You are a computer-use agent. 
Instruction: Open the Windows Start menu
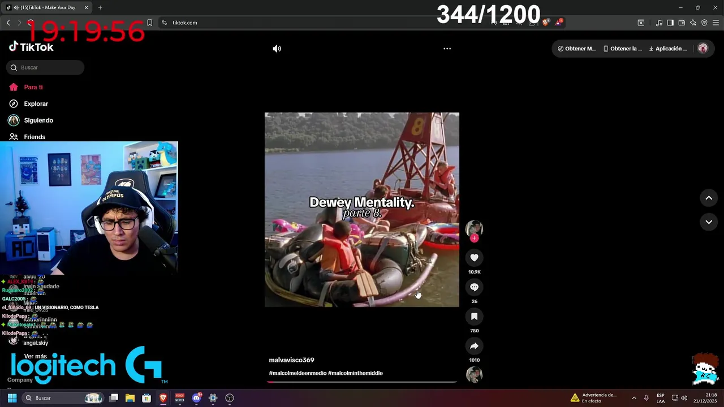(x=12, y=398)
